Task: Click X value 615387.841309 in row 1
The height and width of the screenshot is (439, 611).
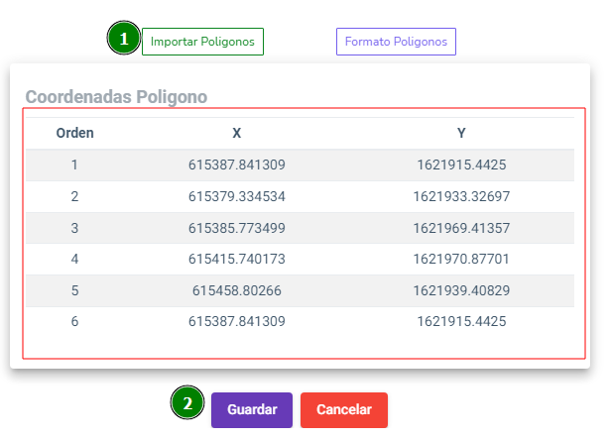Action: pyautogui.click(x=237, y=165)
